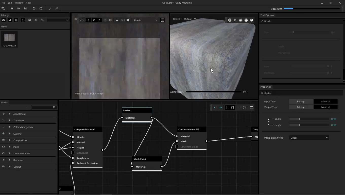The image size is (345, 195).
Task: Set Output Type to Material
Action: [x=325, y=107]
